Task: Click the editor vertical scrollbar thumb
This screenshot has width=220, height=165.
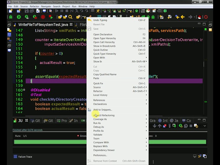Action: tap(204, 64)
